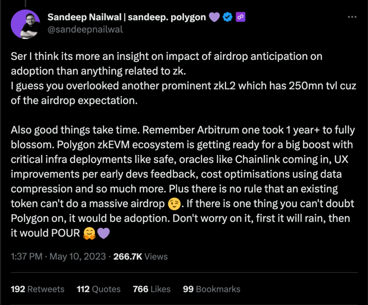Click the paragraph mentioning Polygon zkEVM ecosystem
This screenshot has height=305, width=368.
click(x=183, y=182)
